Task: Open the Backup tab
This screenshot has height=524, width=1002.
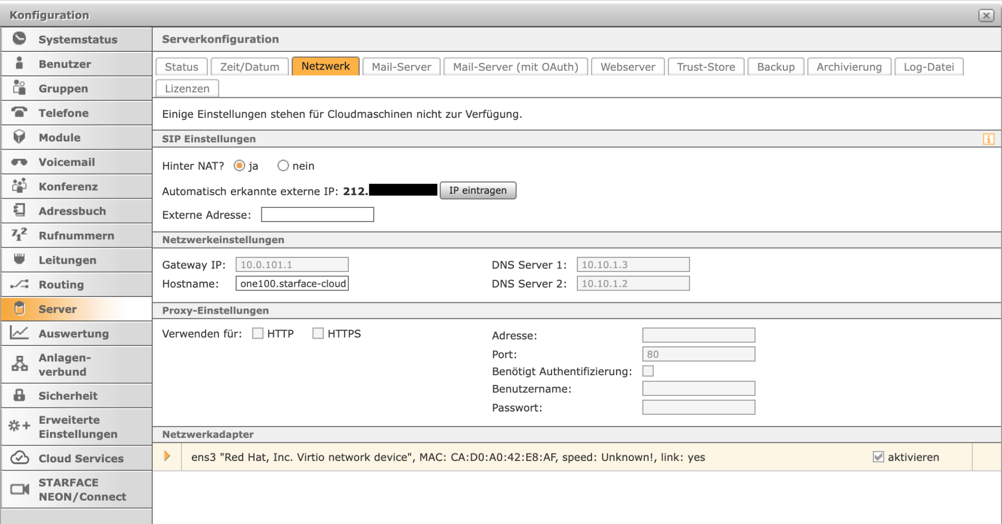Action: [775, 67]
